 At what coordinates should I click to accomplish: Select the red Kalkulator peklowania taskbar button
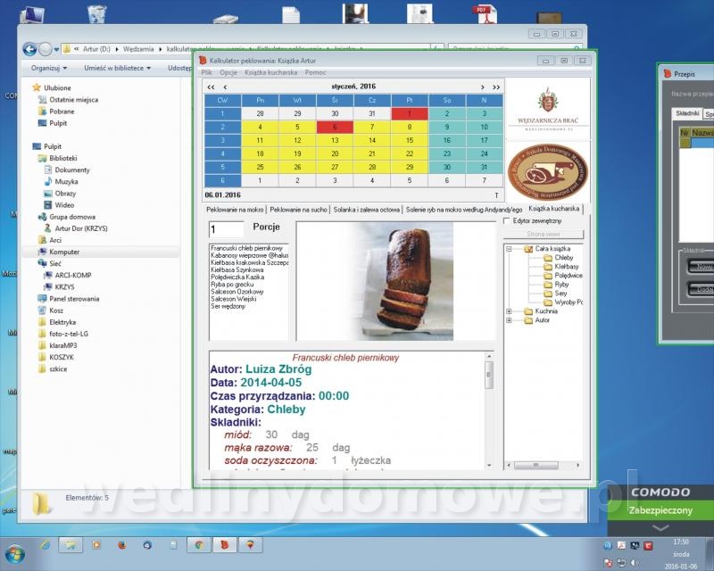[x=225, y=545]
